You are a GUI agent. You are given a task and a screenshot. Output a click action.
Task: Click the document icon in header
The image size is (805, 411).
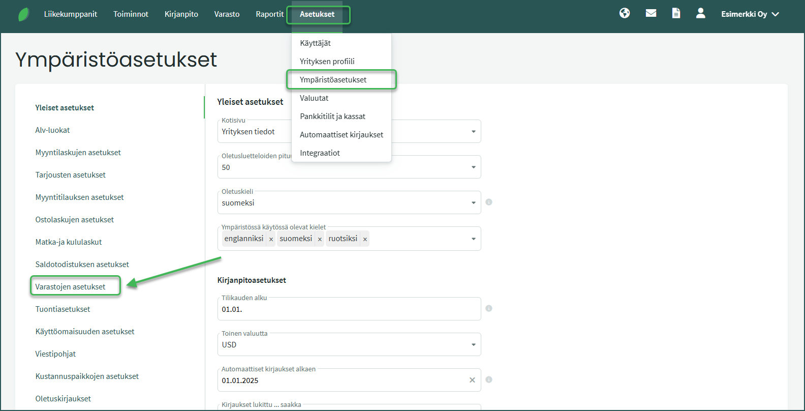pyautogui.click(x=676, y=13)
